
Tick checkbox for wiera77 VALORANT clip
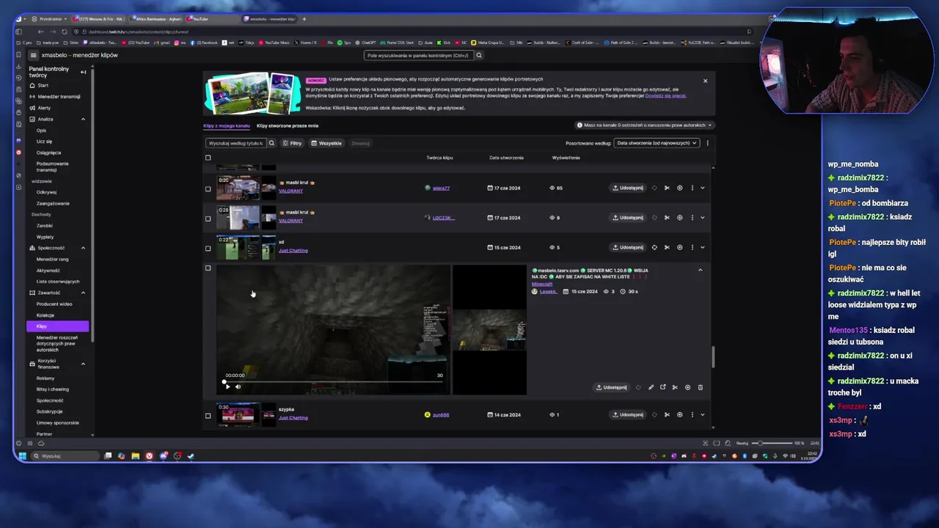pyautogui.click(x=208, y=188)
